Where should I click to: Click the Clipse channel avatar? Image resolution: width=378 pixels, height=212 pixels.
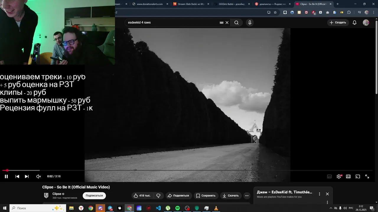pyautogui.click(x=46, y=196)
